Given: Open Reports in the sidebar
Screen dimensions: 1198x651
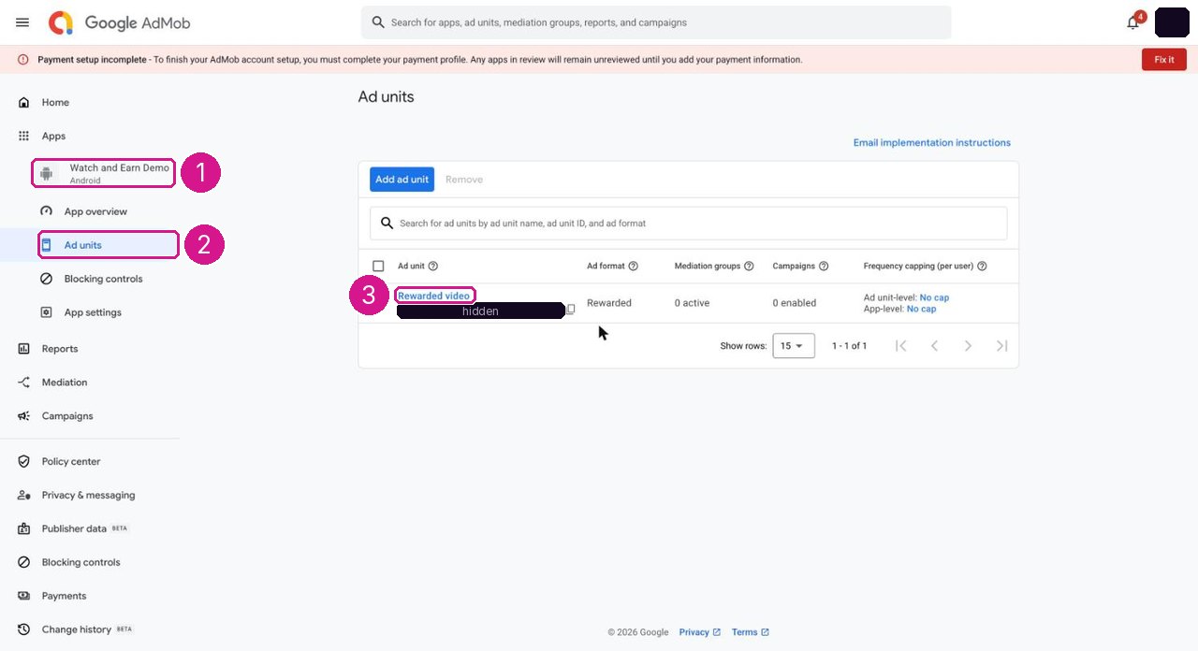Looking at the screenshot, I should 59,349.
